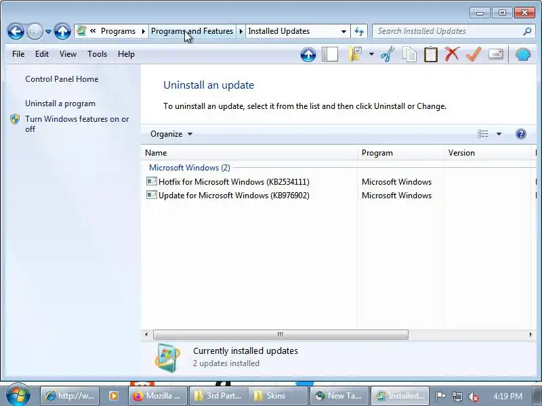
Task: Click the 4:19 PM taskbar clock
Action: (507, 396)
